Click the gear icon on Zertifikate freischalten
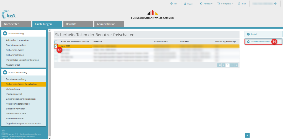The height and width of the screenshot is (139, 283). (x=248, y=42)
